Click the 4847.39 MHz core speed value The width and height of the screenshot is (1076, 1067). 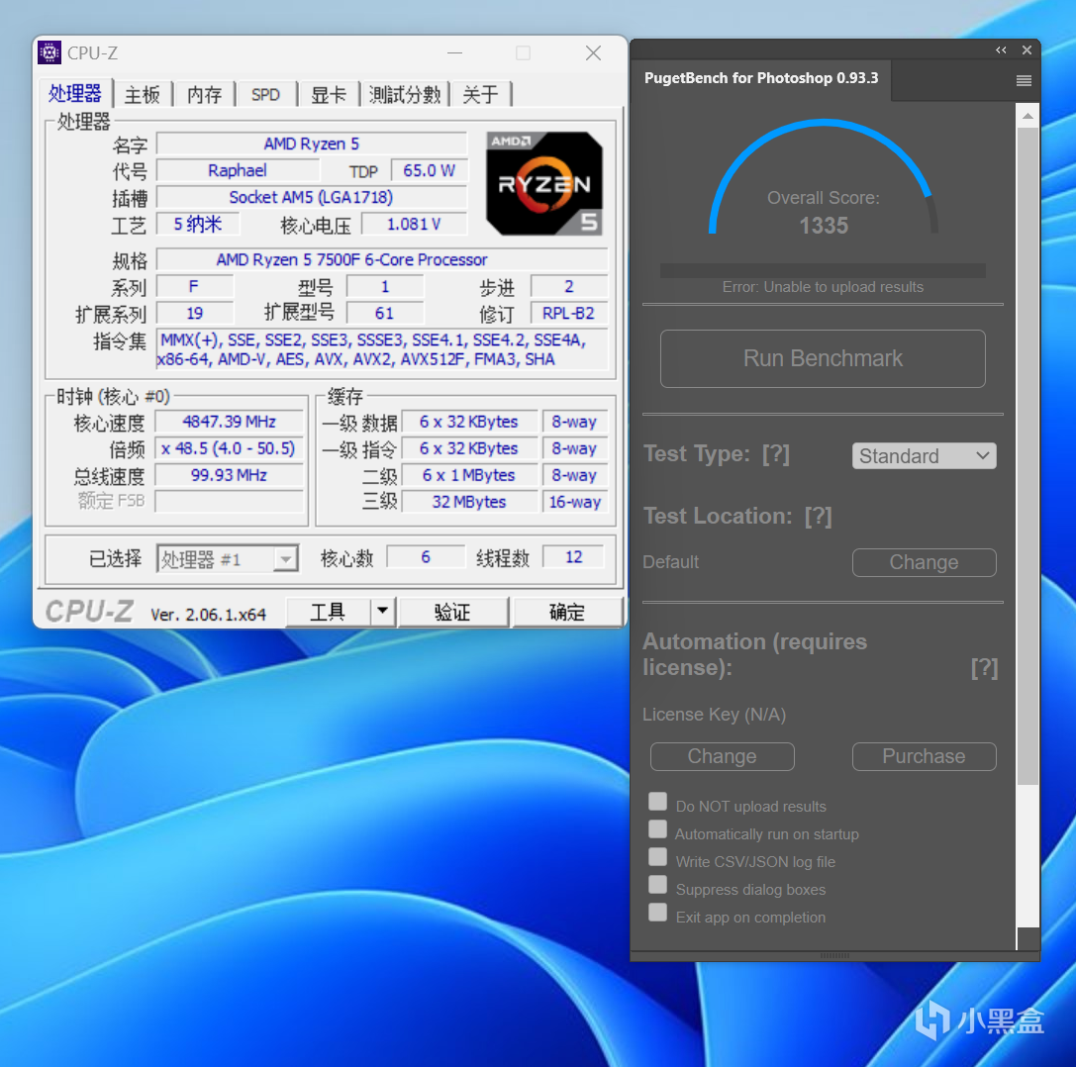[230, 422]
